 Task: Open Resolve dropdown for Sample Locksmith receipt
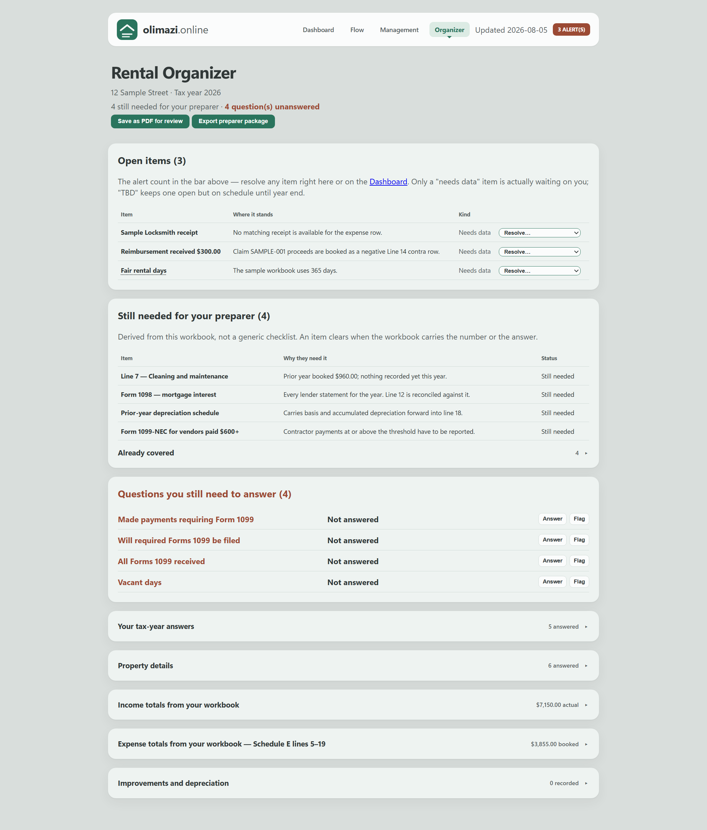pos(539,233)
